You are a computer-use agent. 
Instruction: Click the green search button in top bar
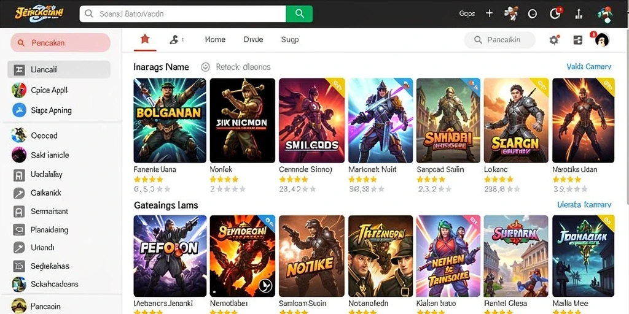(299, 13)
